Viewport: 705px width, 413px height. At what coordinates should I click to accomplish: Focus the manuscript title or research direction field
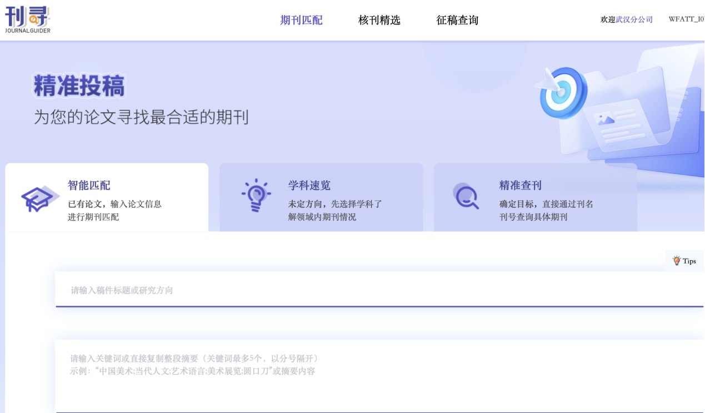378,290
